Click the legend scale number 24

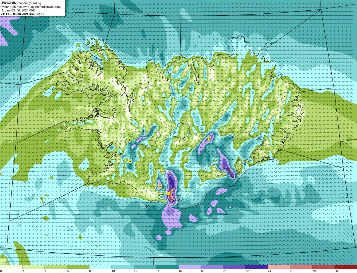click(269, 271)
